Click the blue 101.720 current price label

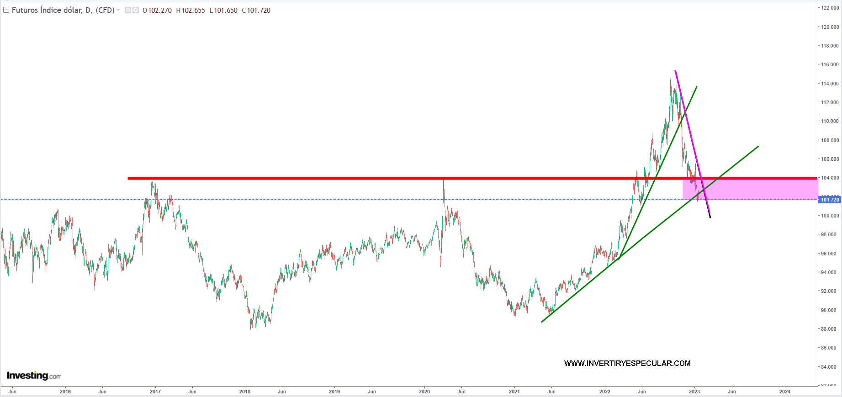pos(830,200)
